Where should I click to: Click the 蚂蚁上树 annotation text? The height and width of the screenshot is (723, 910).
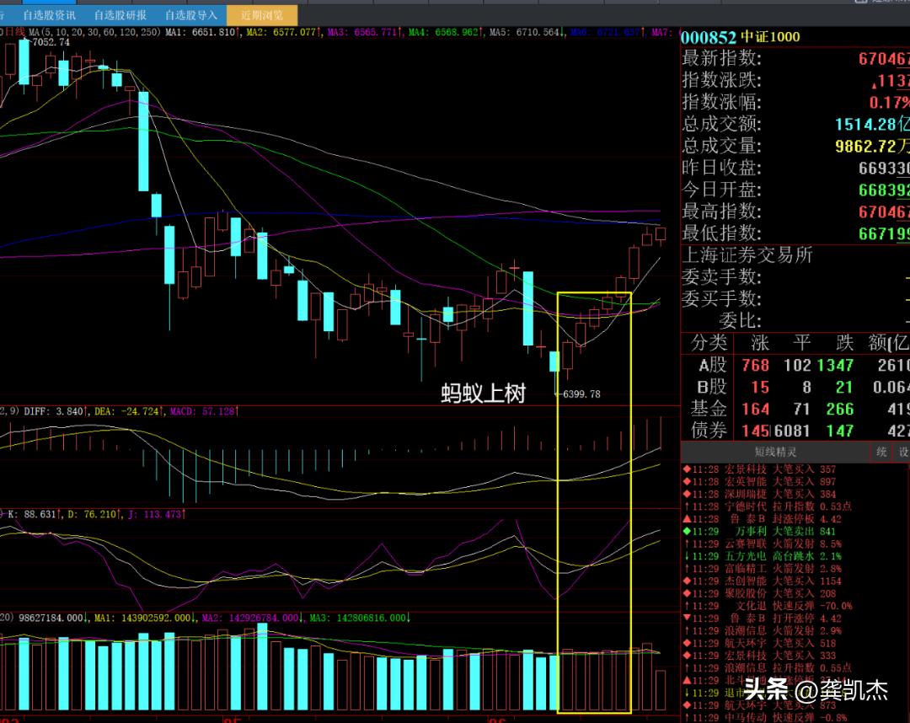[483, 394]
